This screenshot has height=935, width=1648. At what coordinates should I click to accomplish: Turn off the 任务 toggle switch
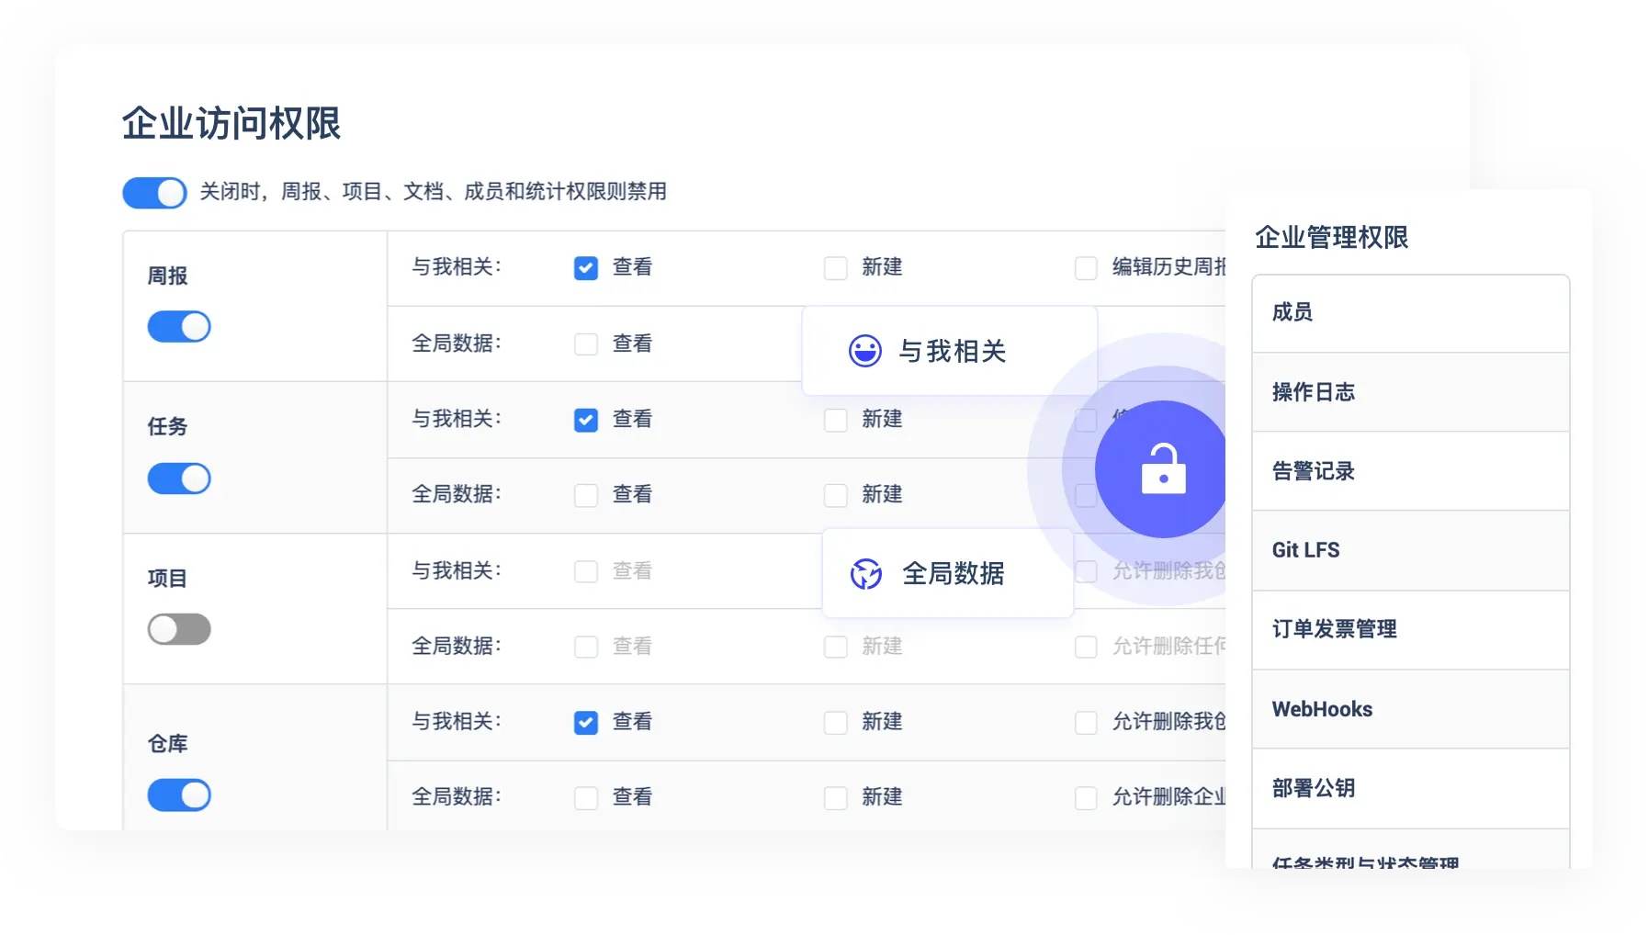click(179, 479)
